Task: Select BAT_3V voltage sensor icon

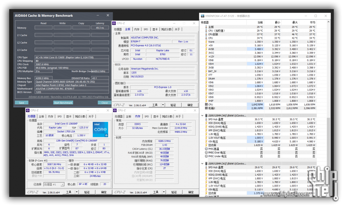Action: 206,71
